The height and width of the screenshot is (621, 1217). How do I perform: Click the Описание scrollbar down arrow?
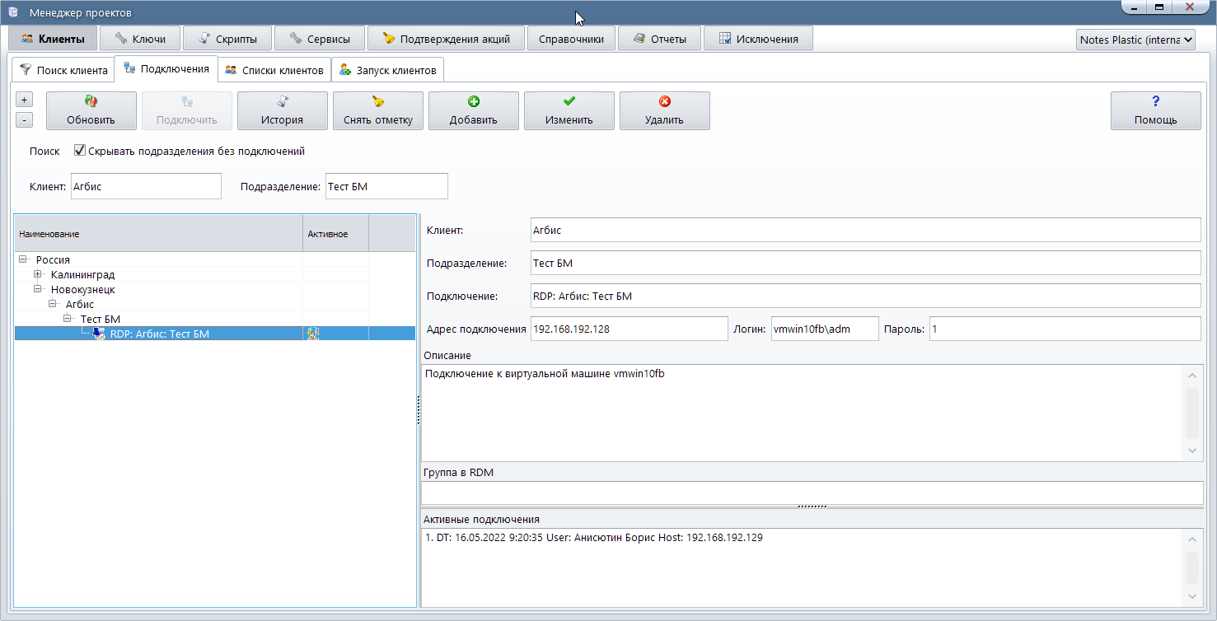[1191, 451]
